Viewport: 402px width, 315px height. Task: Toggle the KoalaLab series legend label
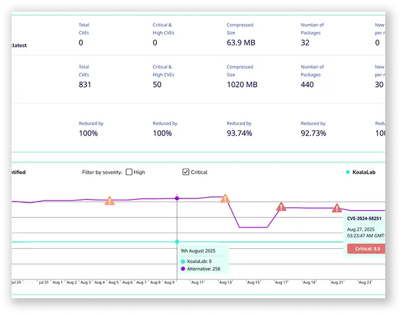click(x=364, y=172)
